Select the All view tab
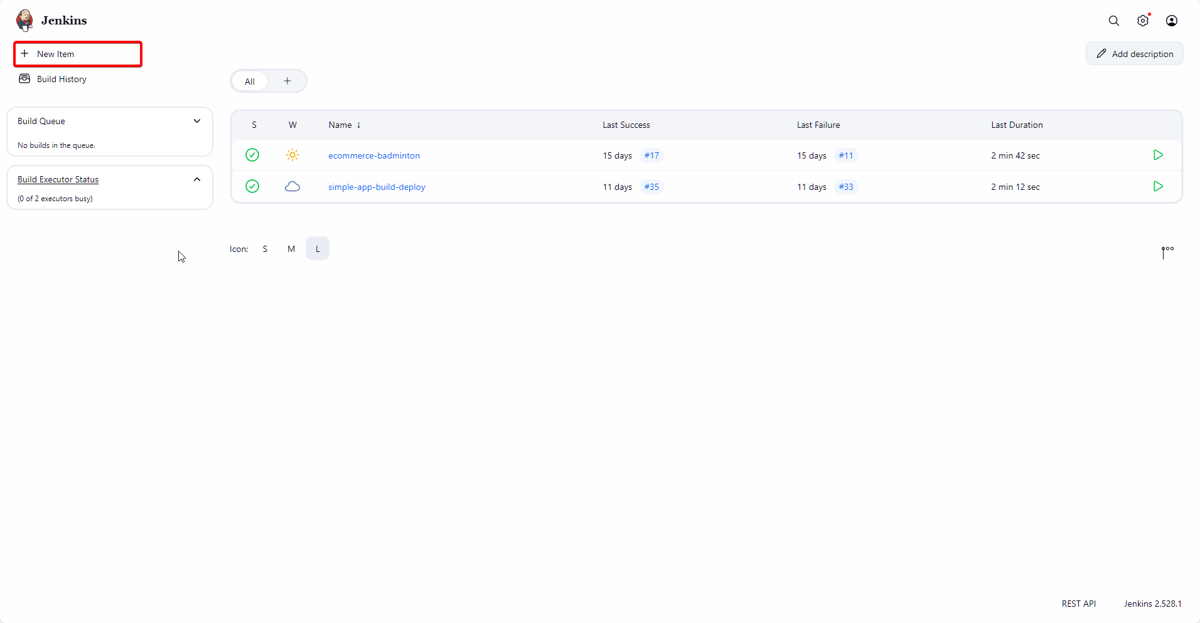Screen dimensions: 1200x623 click(x=250, y=81)
